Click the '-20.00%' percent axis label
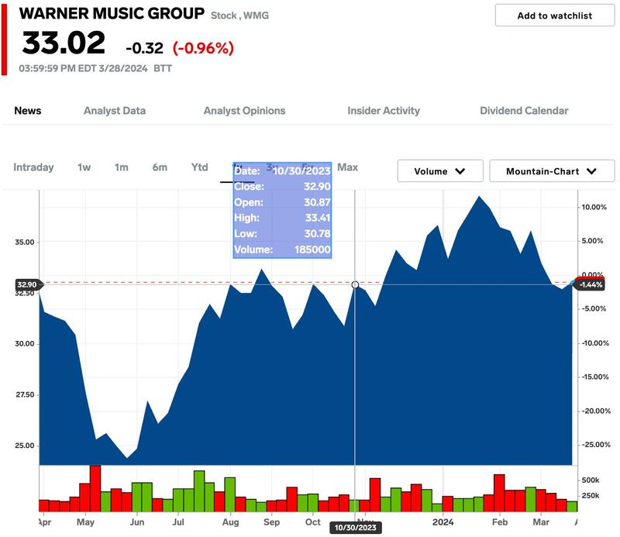This screenshot has width=620, height=537. click(x=596, y=411)
